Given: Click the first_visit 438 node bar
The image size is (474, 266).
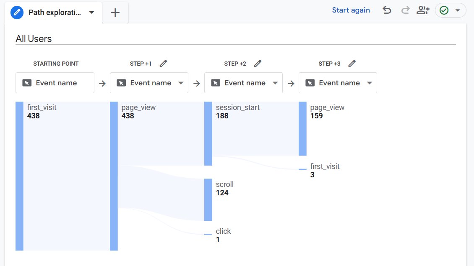Looking at the screenshot, I should click(19, 176).
